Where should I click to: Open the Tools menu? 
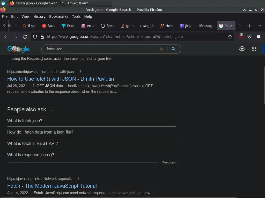(x=76, y=16)
